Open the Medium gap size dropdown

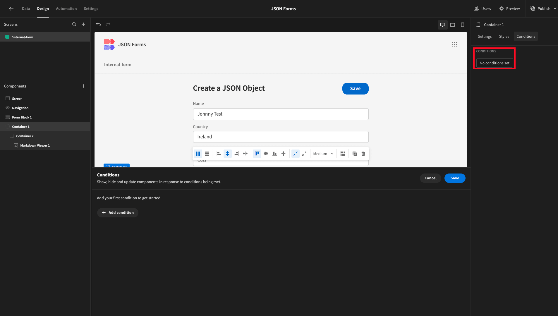(x=323, y=154)
